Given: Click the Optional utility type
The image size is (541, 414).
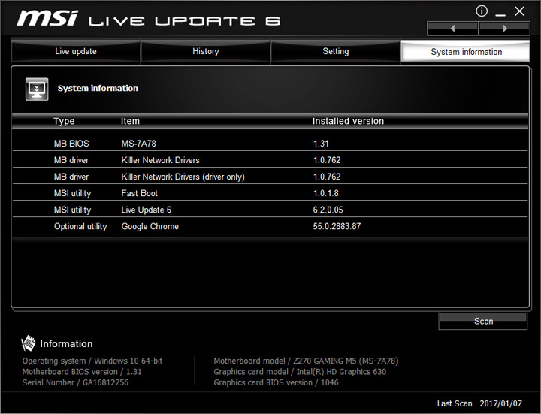Looking at the screenshot, I should [x=80, y=226].
